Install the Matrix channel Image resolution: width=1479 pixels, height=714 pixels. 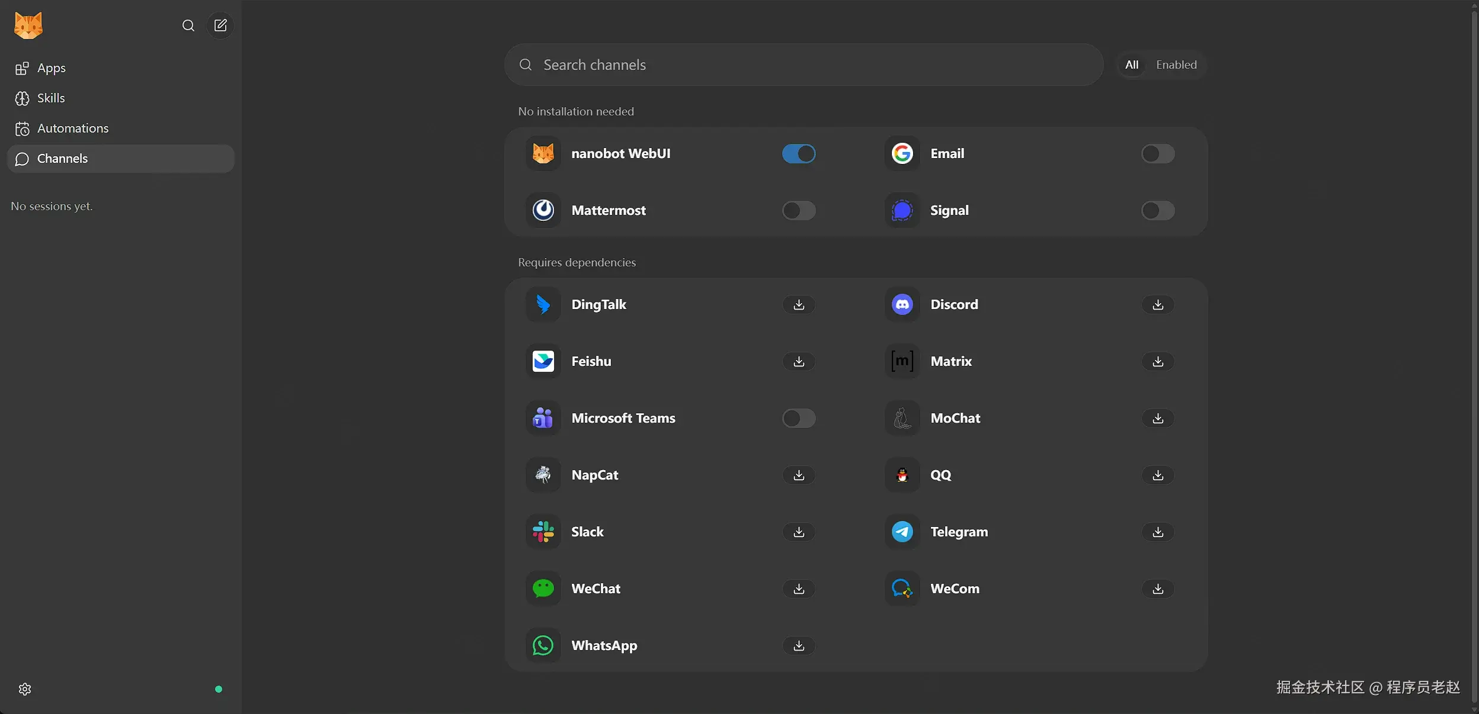[x=1158, y=361]
